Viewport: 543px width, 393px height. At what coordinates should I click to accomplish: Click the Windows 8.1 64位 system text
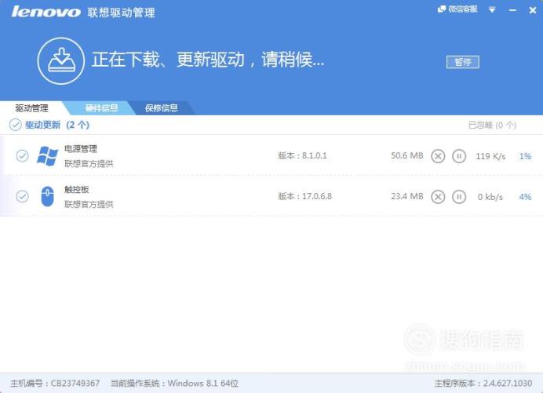pyautogui.click(x=203, y=384)
